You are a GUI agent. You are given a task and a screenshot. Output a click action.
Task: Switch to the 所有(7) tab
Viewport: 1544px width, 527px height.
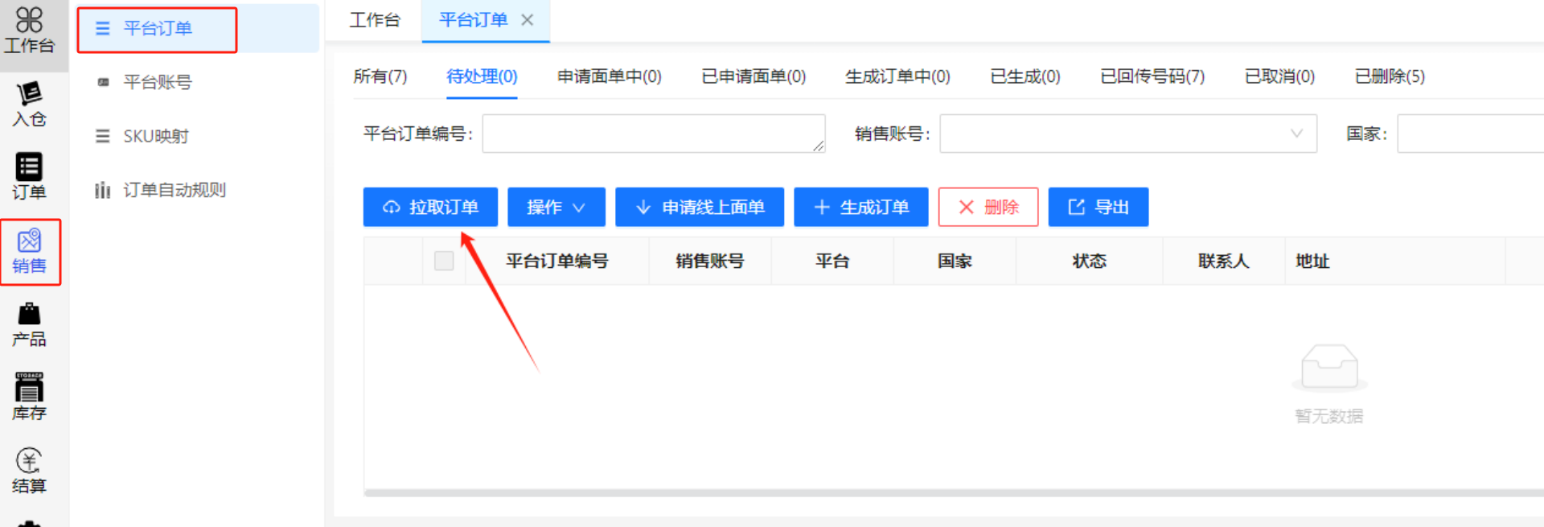(x=380, y=76)
